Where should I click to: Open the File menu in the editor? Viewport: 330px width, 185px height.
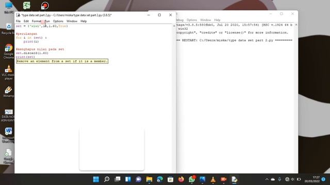[19, 21]
